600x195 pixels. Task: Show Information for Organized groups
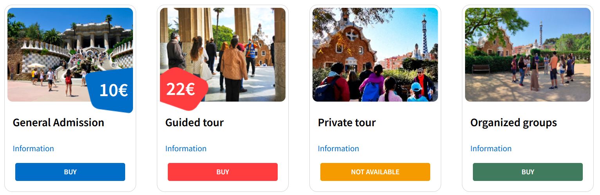tap(491, 148)
